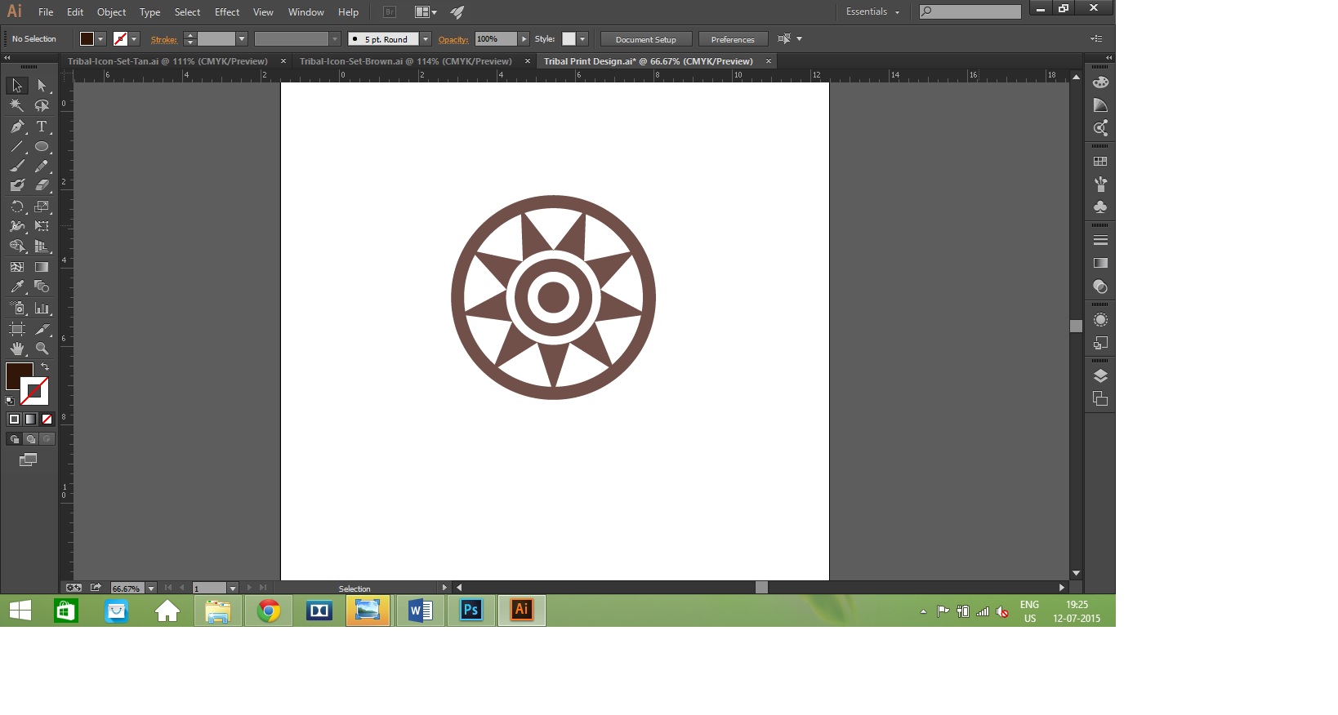Choose the Rotate tool
The height and width of the screenshot is (715, 1338).
17,207
